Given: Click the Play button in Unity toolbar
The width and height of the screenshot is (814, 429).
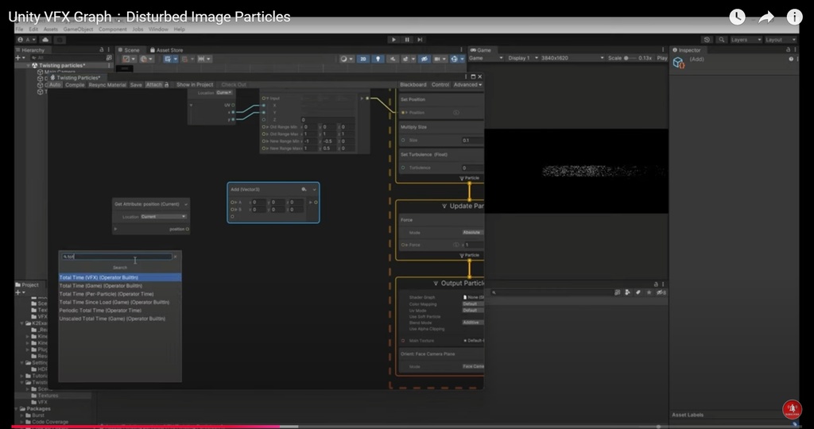Looking at the screenshot, I should click(x=393, y=40).
